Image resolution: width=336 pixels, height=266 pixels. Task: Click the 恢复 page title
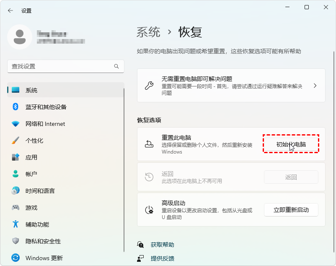click(190, 32)
